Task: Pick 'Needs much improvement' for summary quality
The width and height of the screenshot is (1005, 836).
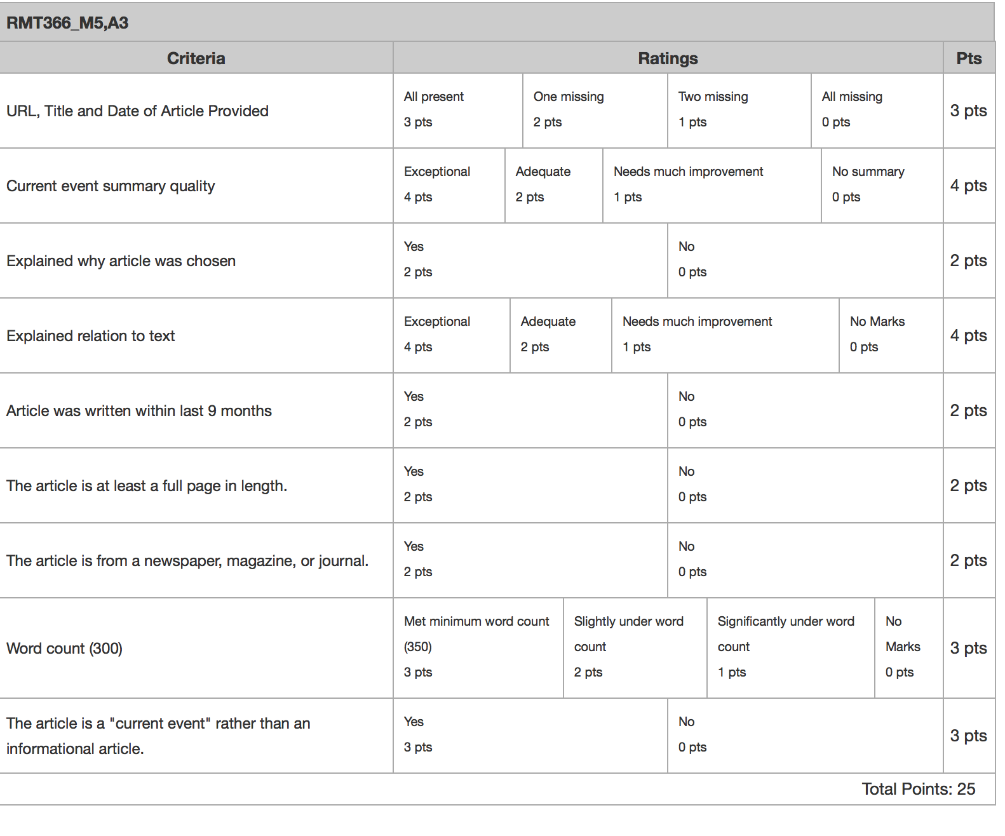Action: pyautogui.click(x=712, y=185)
